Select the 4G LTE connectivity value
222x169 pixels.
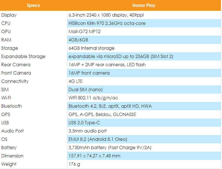[x=75, y=81]
